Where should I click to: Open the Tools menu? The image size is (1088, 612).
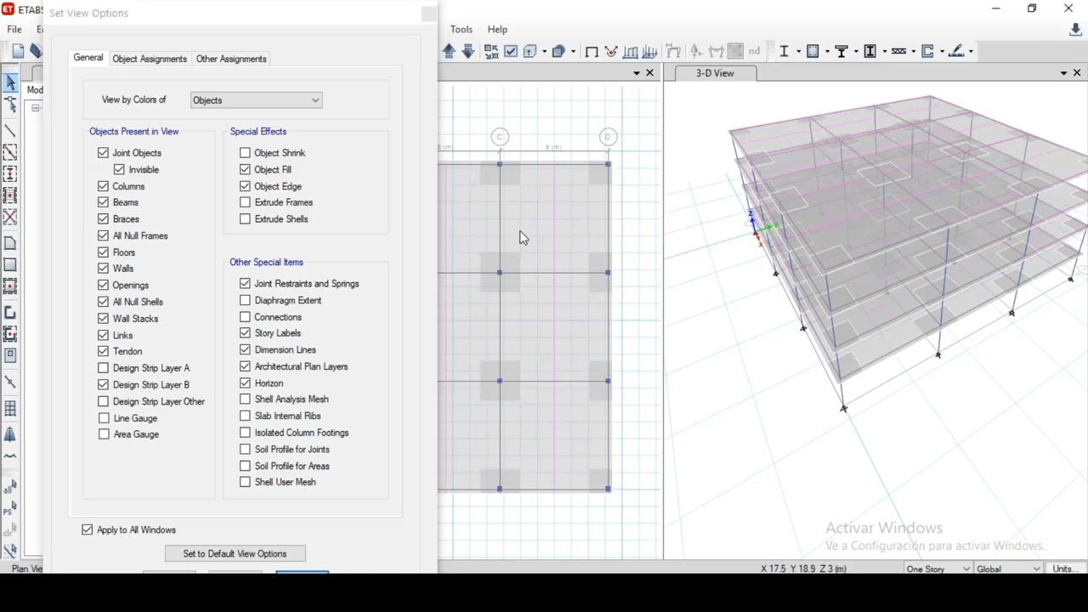[462, 30]
